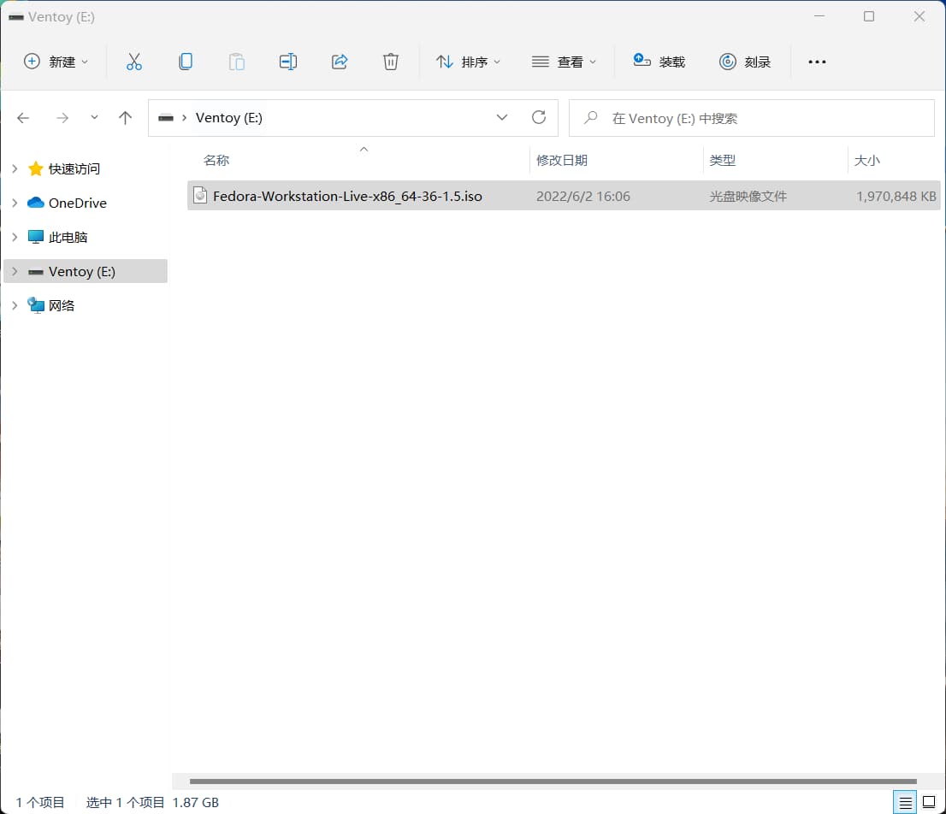
Task: Expand the 此电脑 tree node
Action: 15,238
